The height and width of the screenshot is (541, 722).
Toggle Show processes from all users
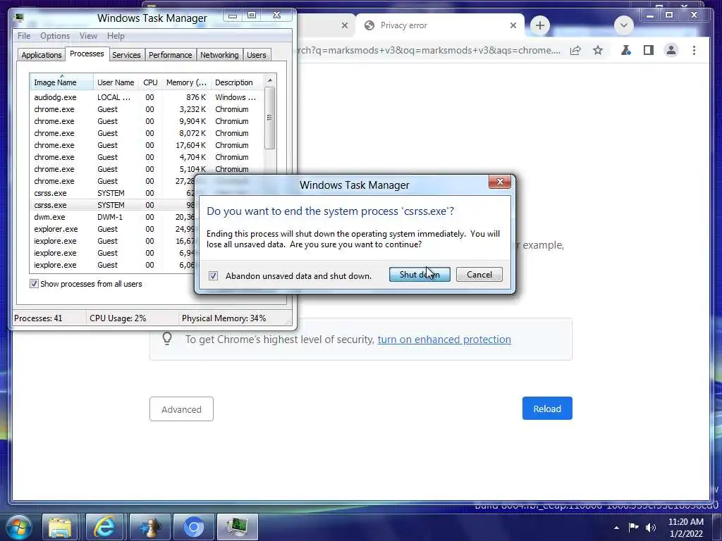(x=34, y=284)
